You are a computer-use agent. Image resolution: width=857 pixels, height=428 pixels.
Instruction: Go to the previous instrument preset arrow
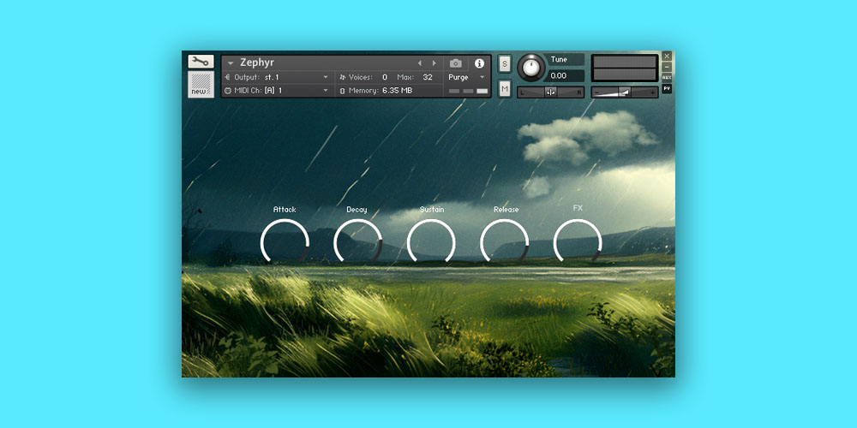pyautogui.click(x=420, y=63)
